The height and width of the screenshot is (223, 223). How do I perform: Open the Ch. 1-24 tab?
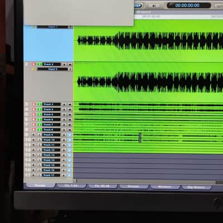pos(71,186)
